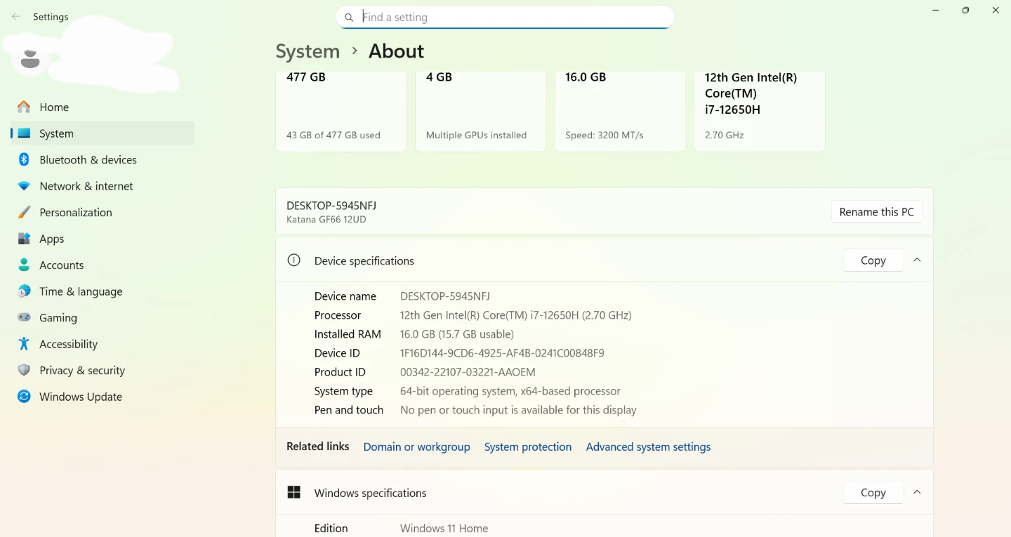The width and height of the screenshot is (1011, 537).
Task: Click the Find a setting search box
Action: (505, 18)
